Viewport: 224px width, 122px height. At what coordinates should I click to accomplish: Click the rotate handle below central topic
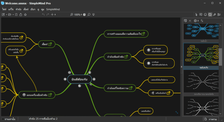pyautogui.click(x=80, y=86)
